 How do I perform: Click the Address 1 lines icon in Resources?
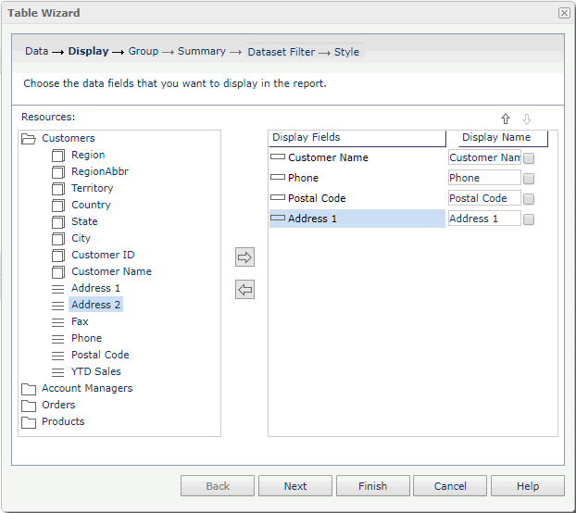click(57, 289)
